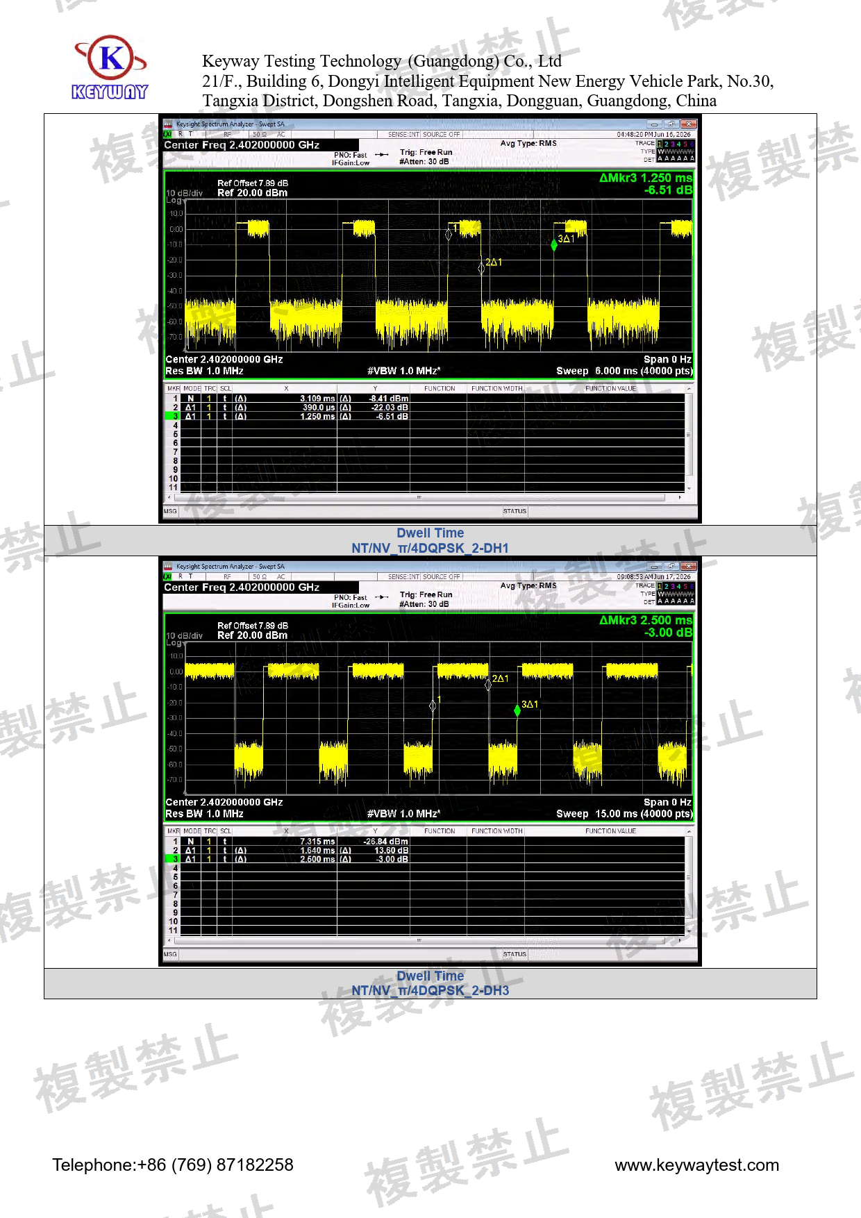
Task: Select the marker row with X value "390.0 µs"
Action: coord(425,408)
